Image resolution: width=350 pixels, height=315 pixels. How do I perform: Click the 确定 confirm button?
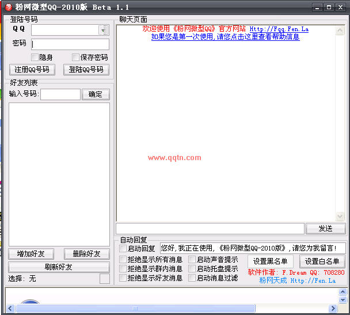pyautogui.click(x=96, y=94)
